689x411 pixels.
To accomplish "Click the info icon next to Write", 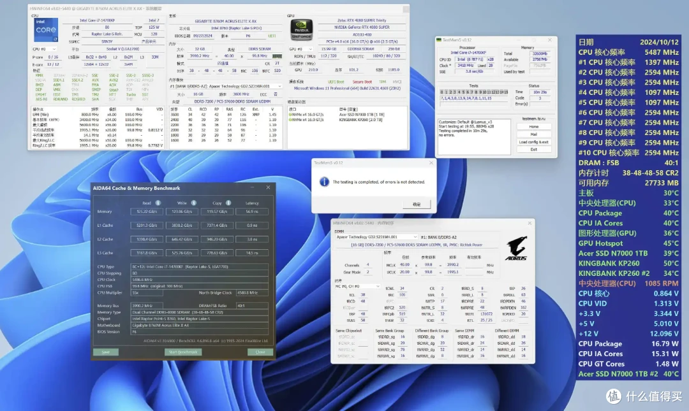I will [x=193, y=203].
